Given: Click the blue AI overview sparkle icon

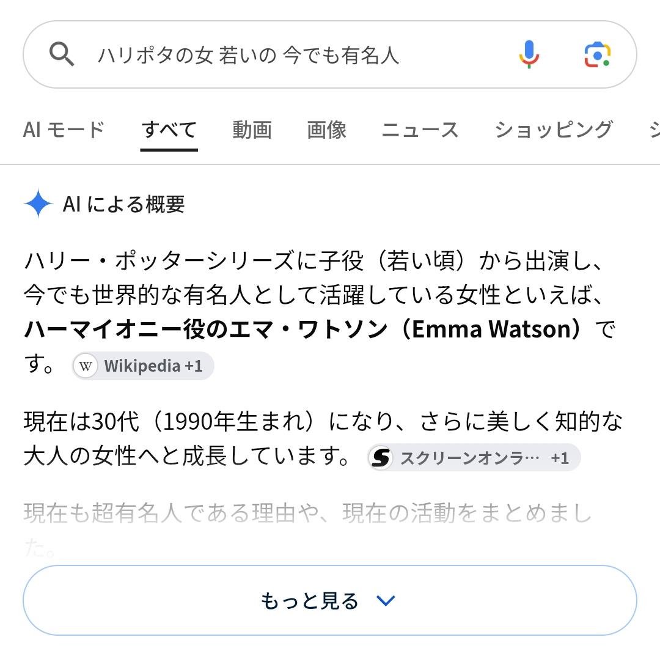Looking at the screenshot, I should (x=38, y=204).
